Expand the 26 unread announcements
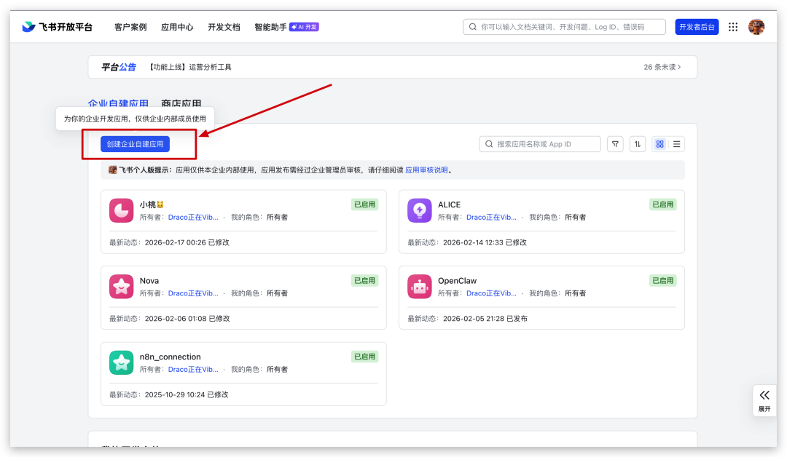787x457 pixels. pyautogui.click(x=662, y=67)
